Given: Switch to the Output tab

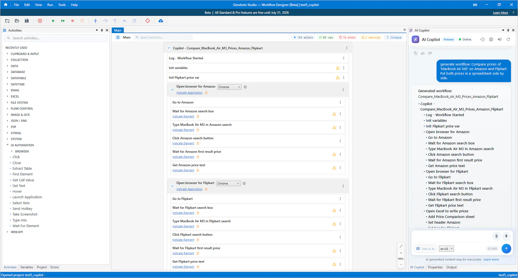Looking at the screenshot, I should click(451, 267).
